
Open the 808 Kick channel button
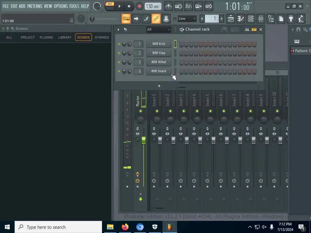tap(159, 44)
